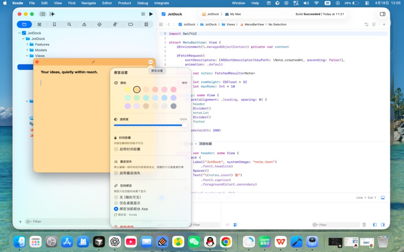The image size is (404, 252).
Task: Hide the variables view pane button
Action: pos(375,225)
